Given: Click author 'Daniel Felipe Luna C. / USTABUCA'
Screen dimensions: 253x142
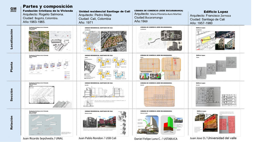Looking at the screenshot, I should [x=156, y=139].
